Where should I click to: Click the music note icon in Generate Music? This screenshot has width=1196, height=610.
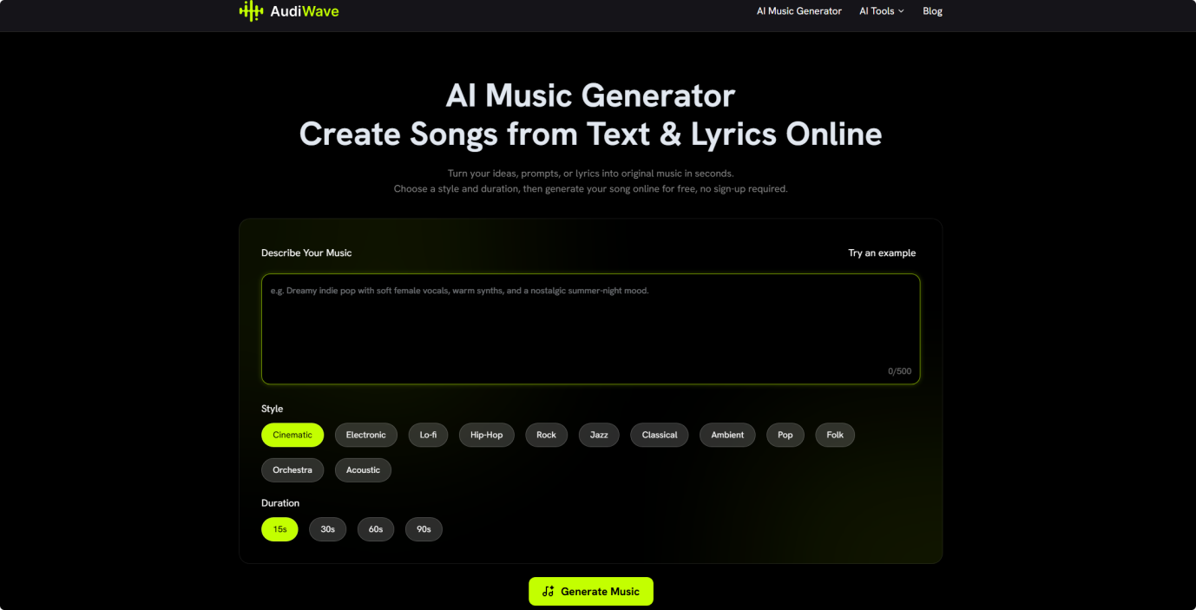click(x=548, y=592)
